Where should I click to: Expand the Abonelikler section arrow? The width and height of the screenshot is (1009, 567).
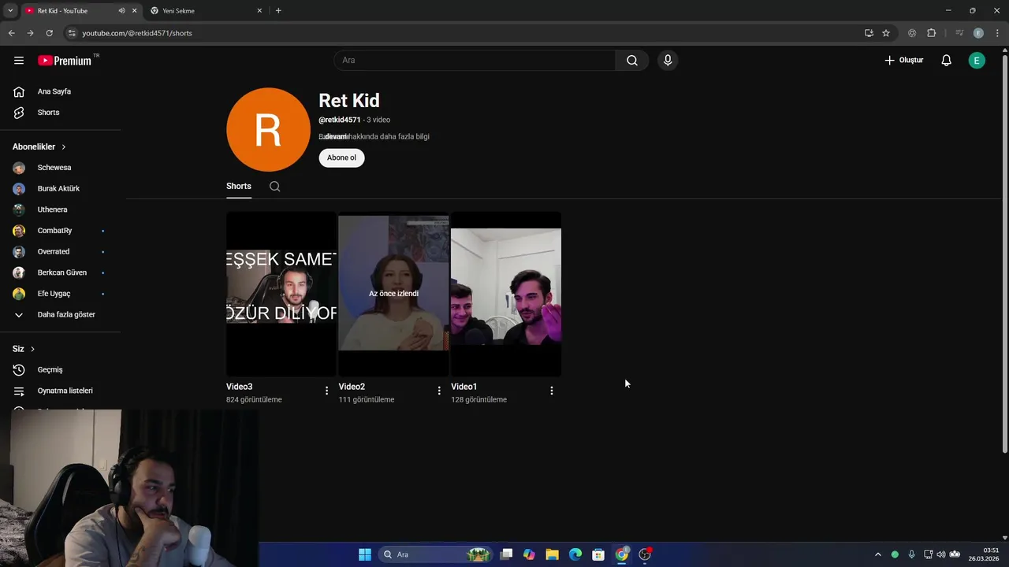(64, 147)
